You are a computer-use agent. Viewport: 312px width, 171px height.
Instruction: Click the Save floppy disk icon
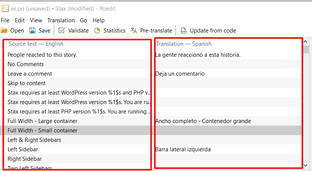coord(32,31)
